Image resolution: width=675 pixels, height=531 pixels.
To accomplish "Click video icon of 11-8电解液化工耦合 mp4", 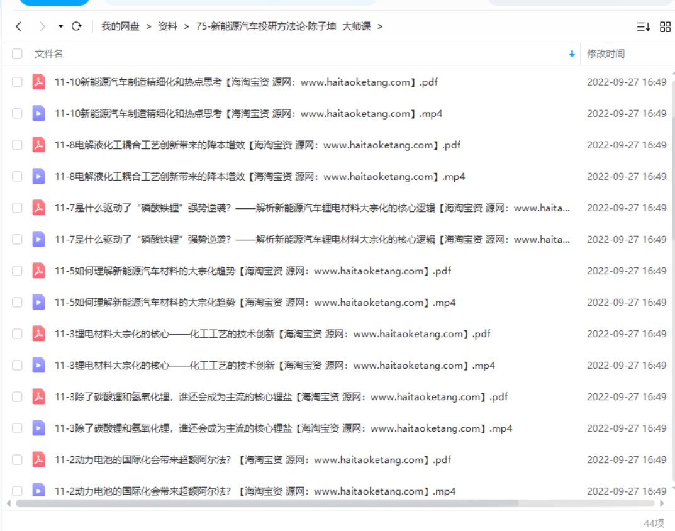I will pyautogui.click(x=39, y=176).
